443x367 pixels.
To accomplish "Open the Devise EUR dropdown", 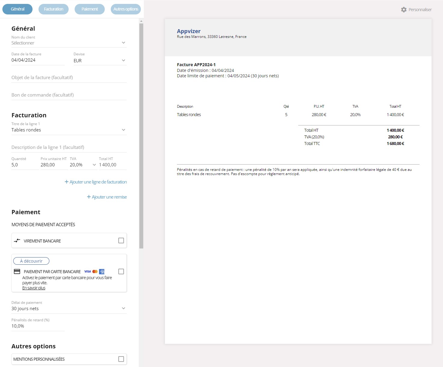I will (100, 60).
